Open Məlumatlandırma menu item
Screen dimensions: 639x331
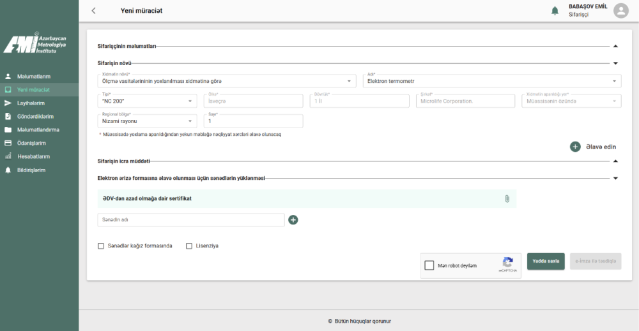pyautogui.click(x=38, y=129)
